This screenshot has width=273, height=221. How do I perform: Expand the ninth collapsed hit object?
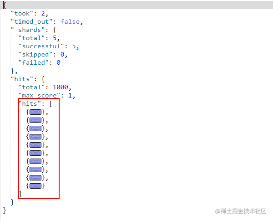click(x=35, y=178)
